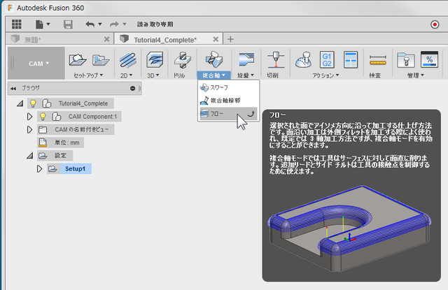The width and height of the screenshot is (448, 290).
Task: Click the 3D toolpath icon
Action: pos(155,60)
